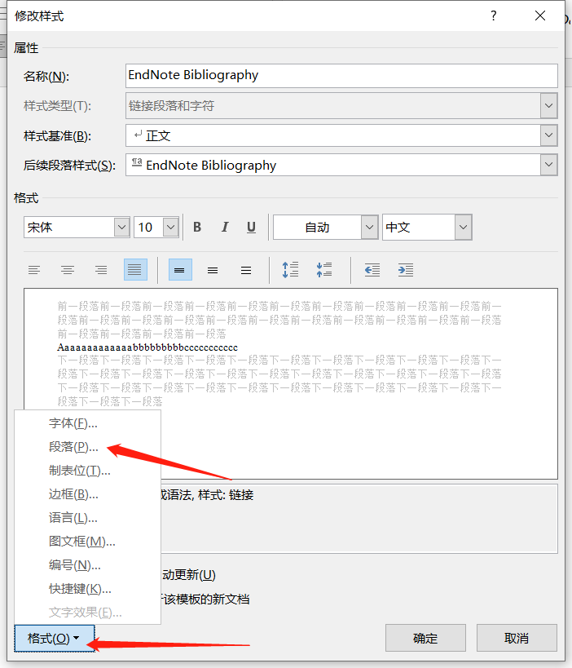Open the 自动 font color picker
Image resolution: width=572 pixels, height=668 pixels.
tap(369, 228)
